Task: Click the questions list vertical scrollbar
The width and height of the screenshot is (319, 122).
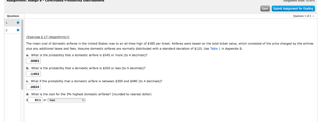Action: [22, 54]
